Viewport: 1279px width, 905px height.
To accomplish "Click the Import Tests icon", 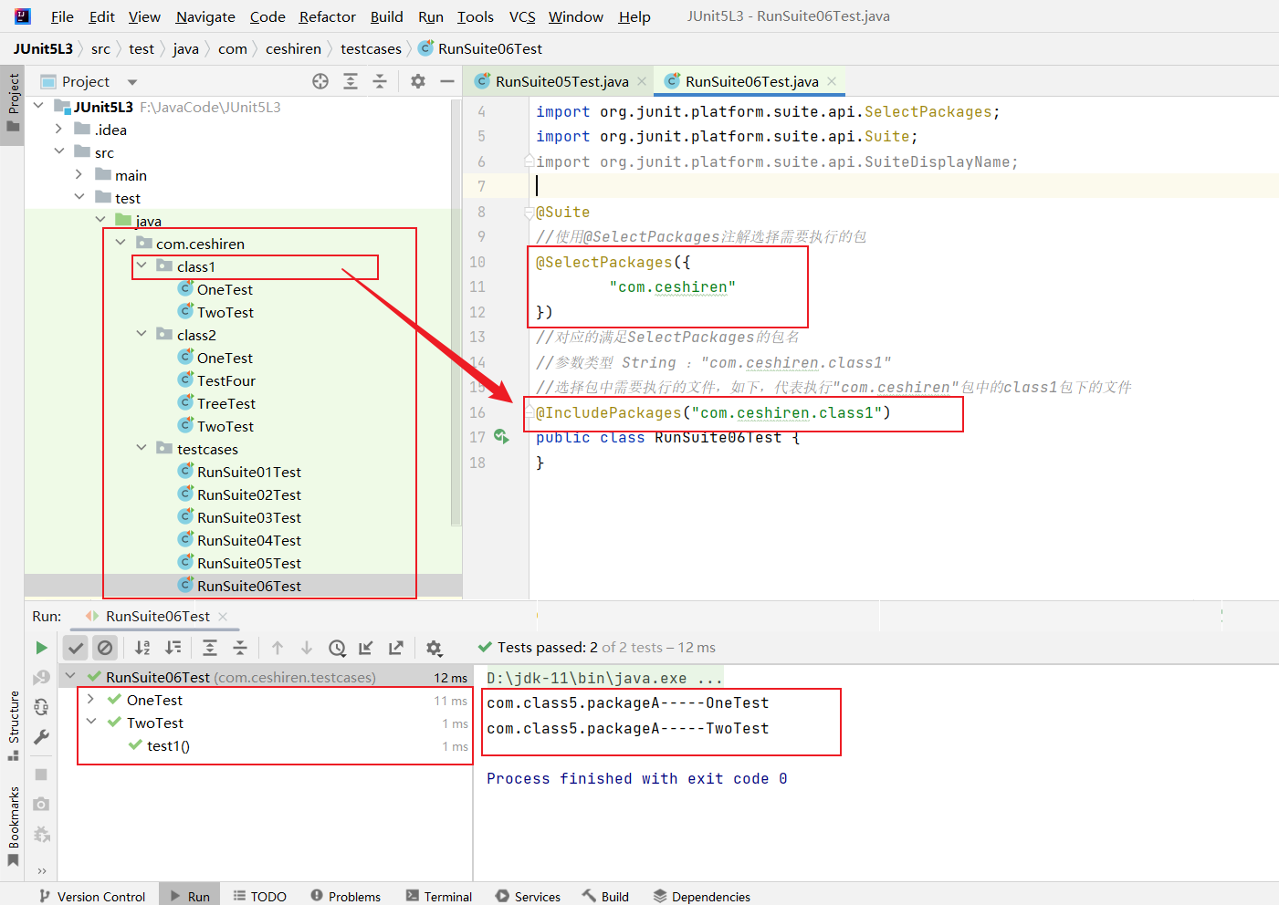I will (x=366, y=648).
